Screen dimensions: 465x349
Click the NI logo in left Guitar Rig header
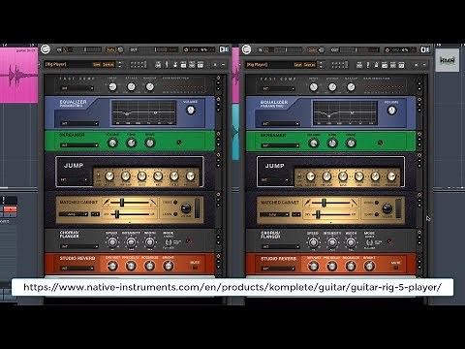click(x=224, y=49)
